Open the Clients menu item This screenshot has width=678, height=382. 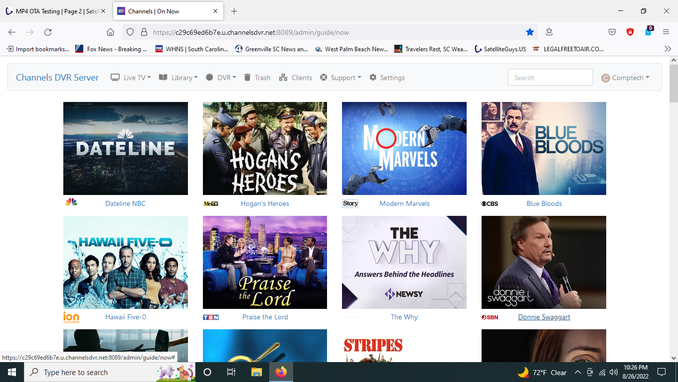[296, 78]
